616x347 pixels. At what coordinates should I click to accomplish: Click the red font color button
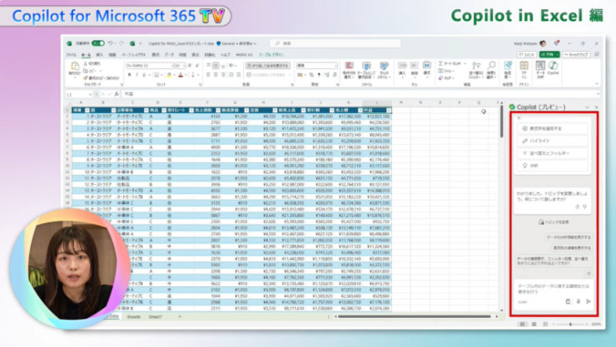pos(181,75)
